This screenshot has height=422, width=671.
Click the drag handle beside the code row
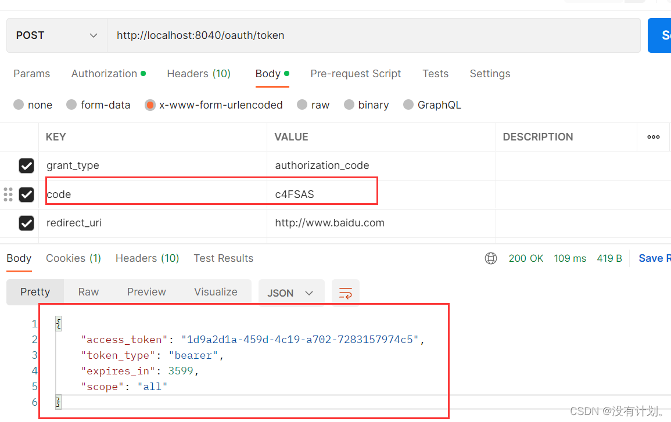8,194
